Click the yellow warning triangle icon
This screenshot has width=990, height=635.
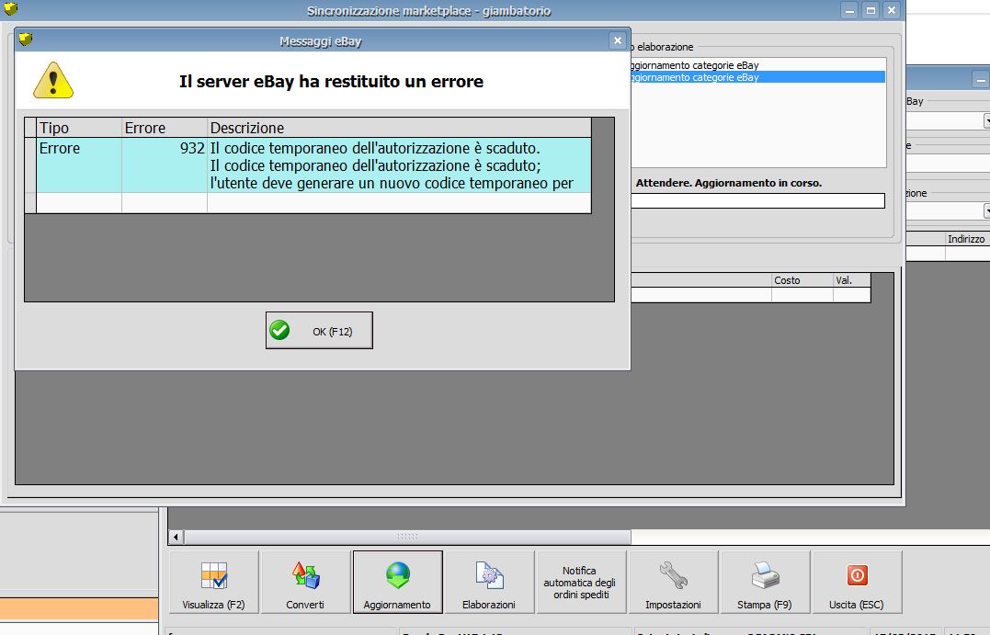click(x=53, y=81)
